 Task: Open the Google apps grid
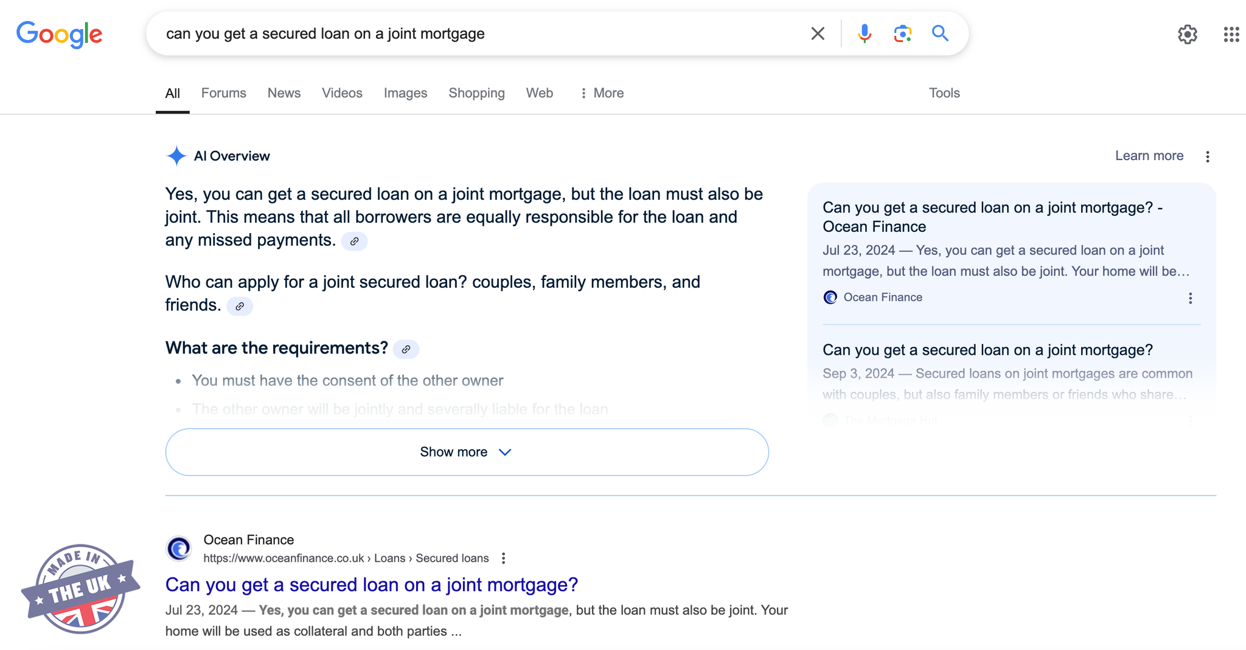[1231, 35]
